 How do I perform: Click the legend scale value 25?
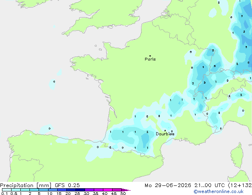(x=77, y=193)
